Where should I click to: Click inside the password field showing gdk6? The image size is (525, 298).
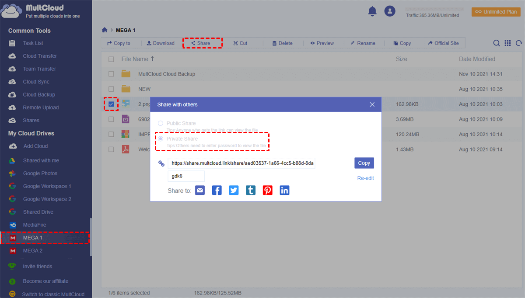tap(186, 175)
